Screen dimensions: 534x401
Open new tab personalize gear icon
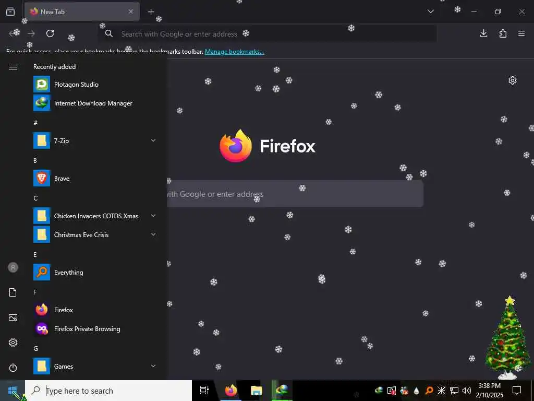[513, 80]
